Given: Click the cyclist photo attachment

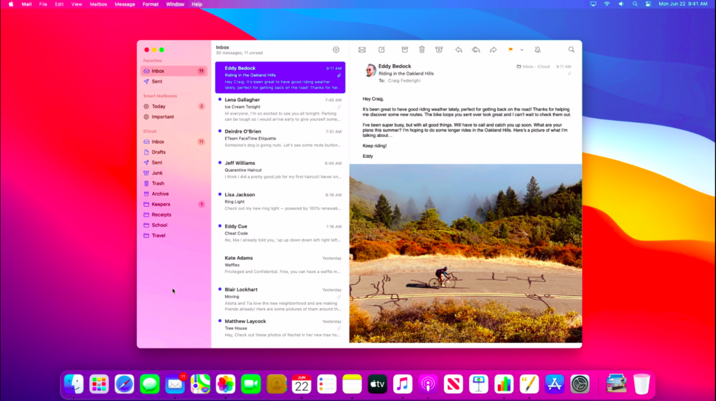Looking at the screenshot, I should [465, 253].
